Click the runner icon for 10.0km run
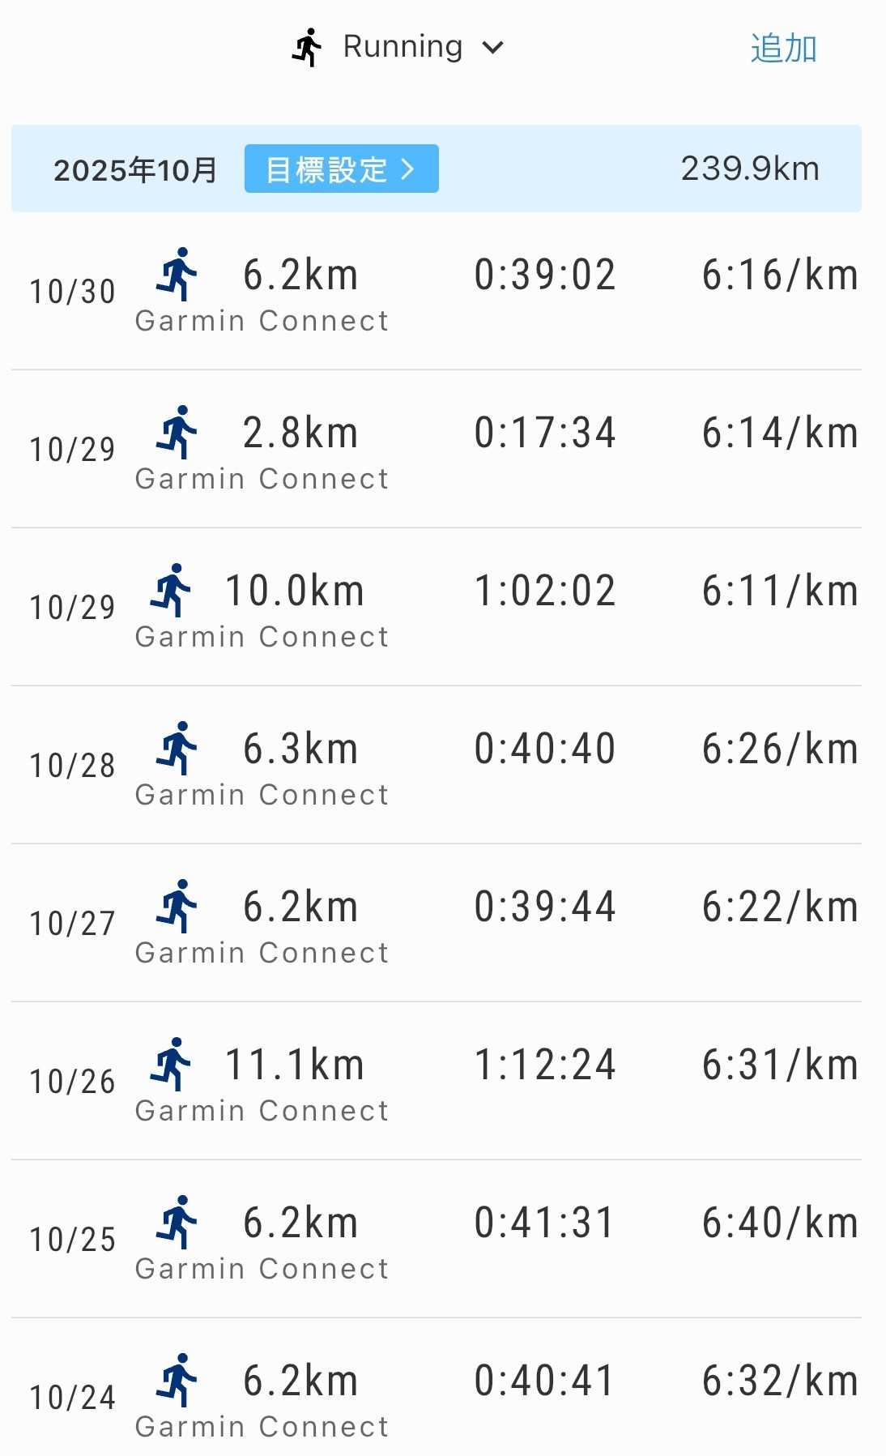 click(x=170, y=590)
